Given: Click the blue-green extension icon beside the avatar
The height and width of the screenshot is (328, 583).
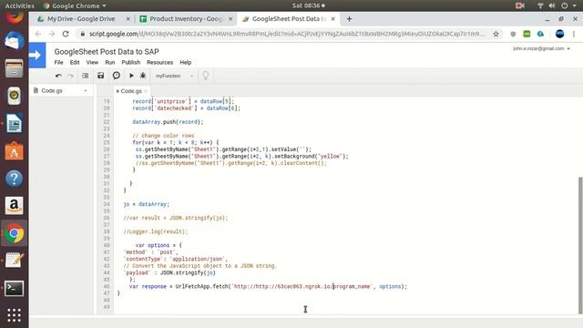Looking at the screenshot, I should (540, 34).
